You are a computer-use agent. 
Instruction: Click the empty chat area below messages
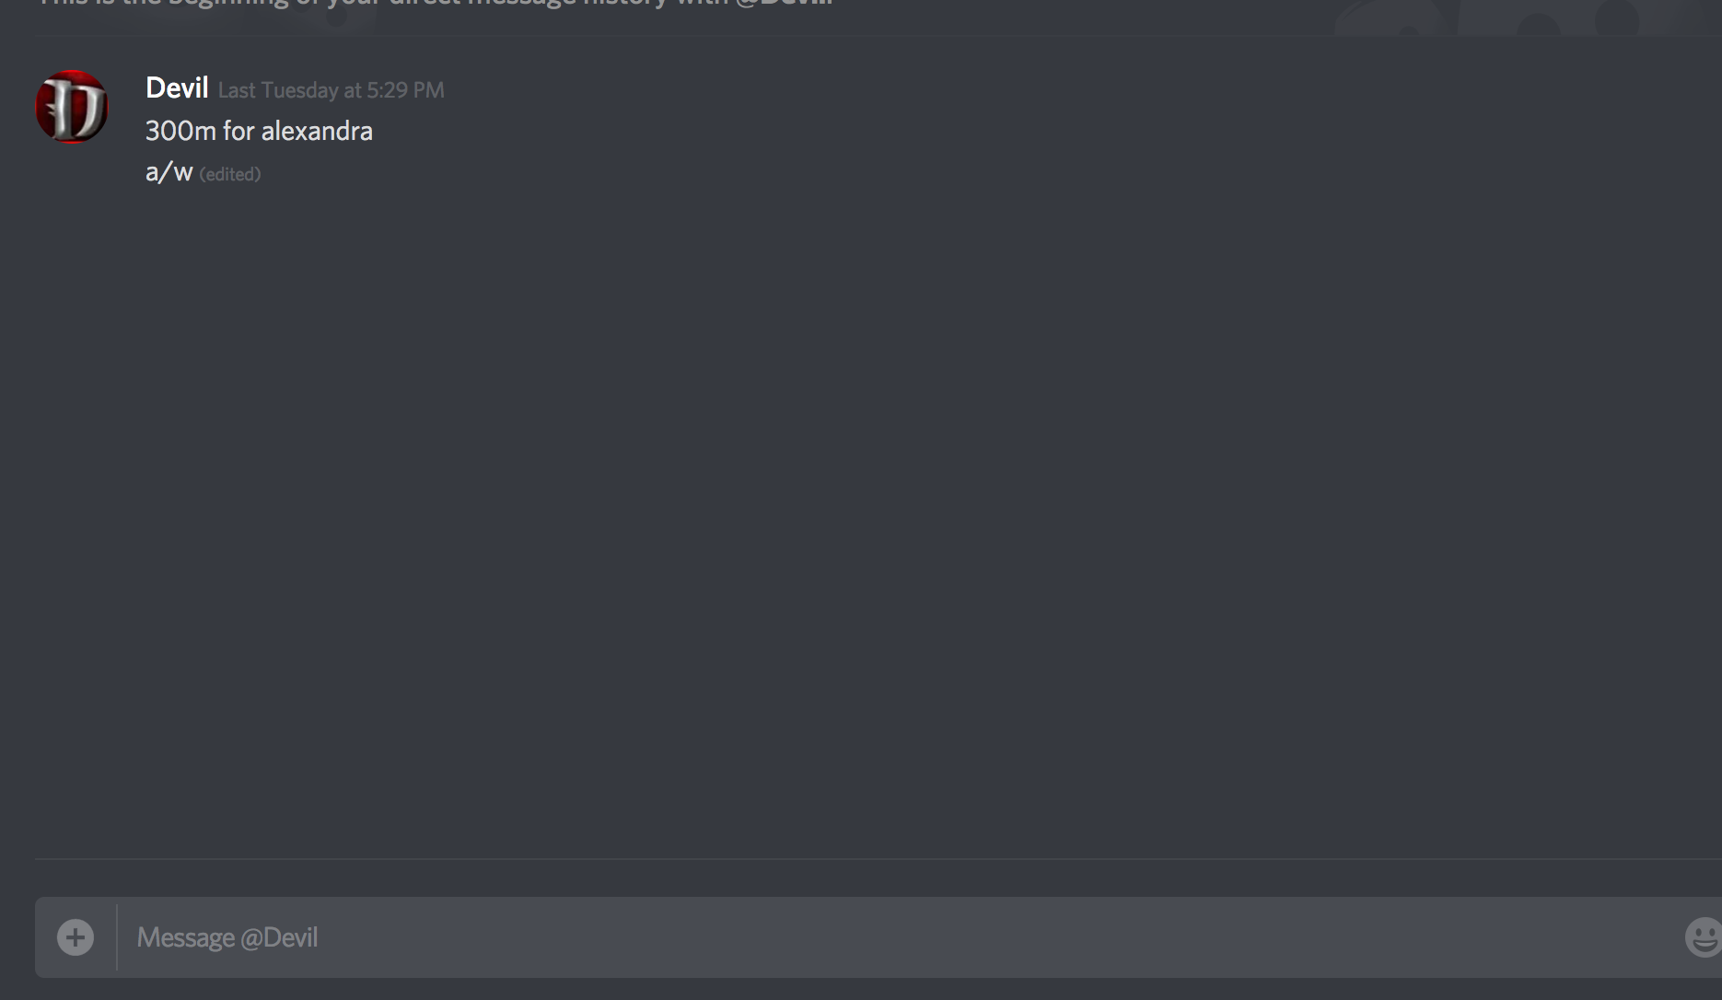[875, 516]
